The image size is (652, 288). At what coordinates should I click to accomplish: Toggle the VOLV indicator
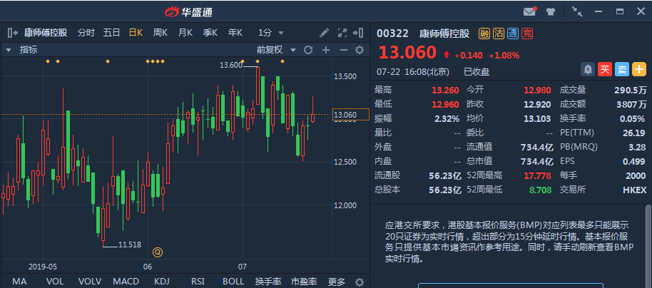(x=90, y=282)
